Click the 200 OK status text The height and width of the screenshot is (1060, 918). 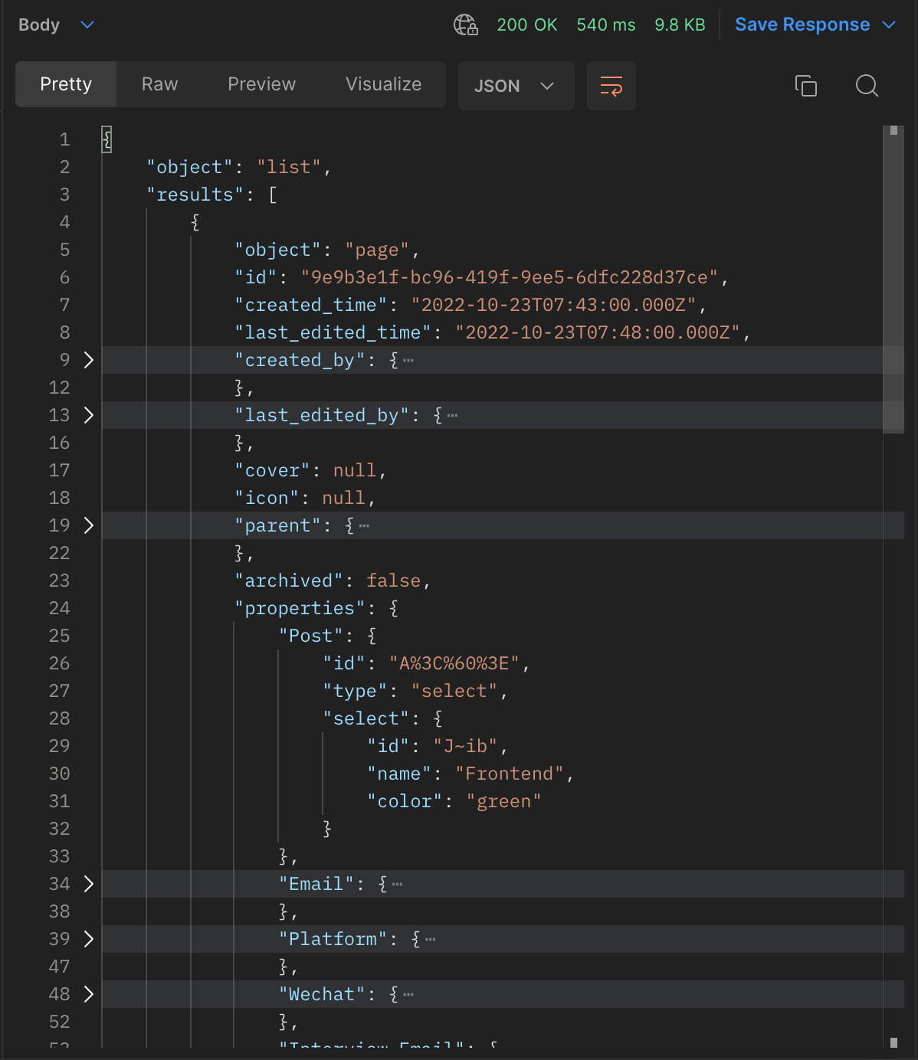527,25
